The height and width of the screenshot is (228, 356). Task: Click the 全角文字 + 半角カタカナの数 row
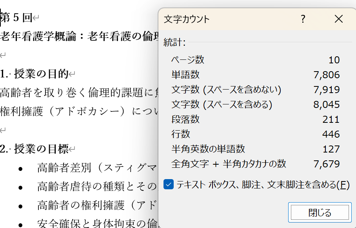[229, 164]
